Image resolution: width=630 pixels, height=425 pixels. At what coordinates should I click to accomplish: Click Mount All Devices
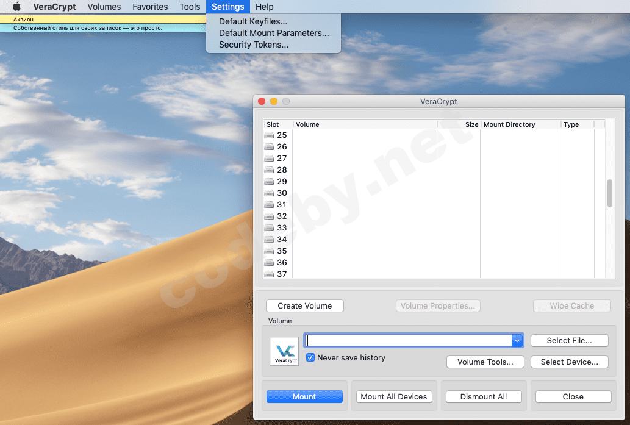coord(394,396)
